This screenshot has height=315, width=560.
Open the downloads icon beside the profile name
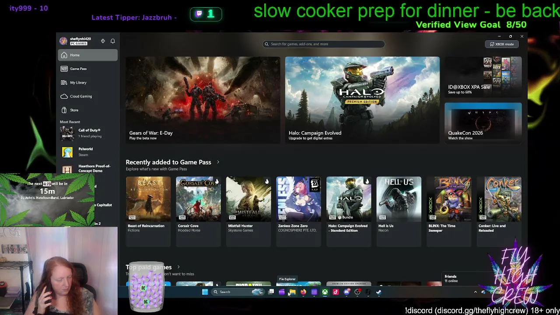pyautogui.click(x=103, y=41)
